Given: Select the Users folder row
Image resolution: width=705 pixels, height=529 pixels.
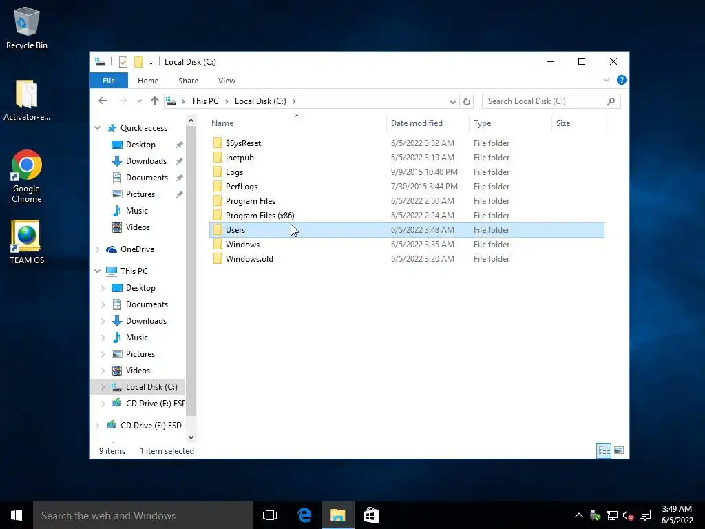Looking at the screenshot, I should tap(407, 230).
